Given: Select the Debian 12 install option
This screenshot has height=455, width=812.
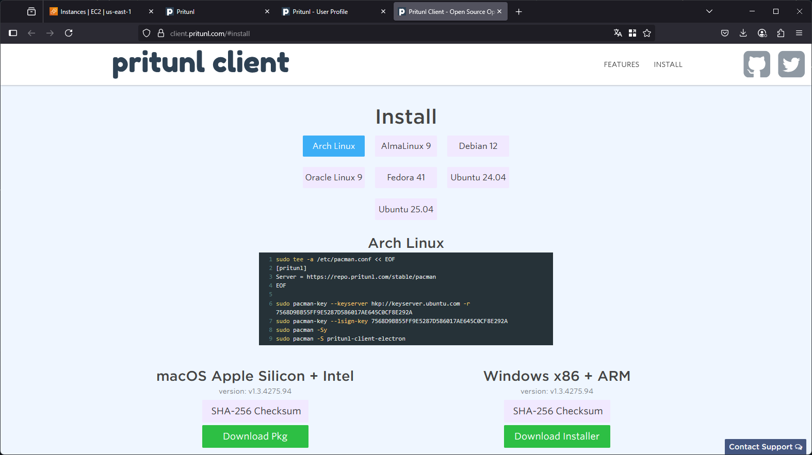Looking at the screenshot, I should [x=478, y=146].
